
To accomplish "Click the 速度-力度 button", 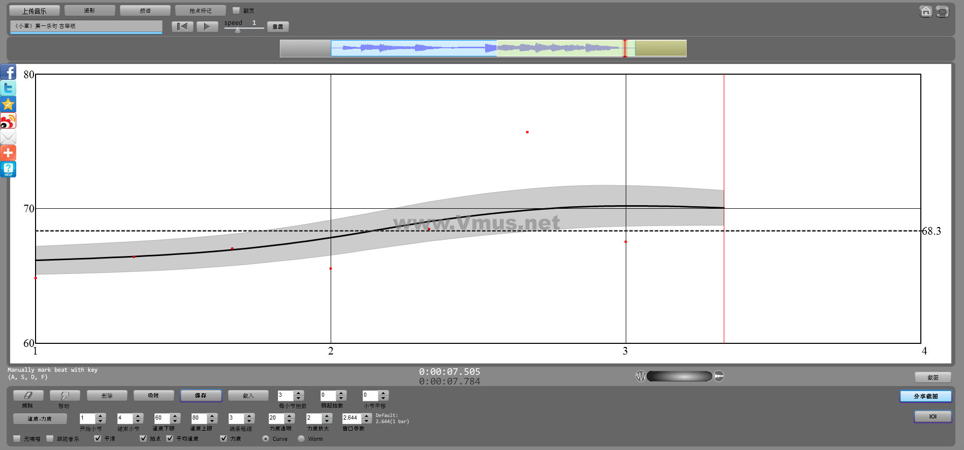I will pyautogui.click(x=40, y=419).
